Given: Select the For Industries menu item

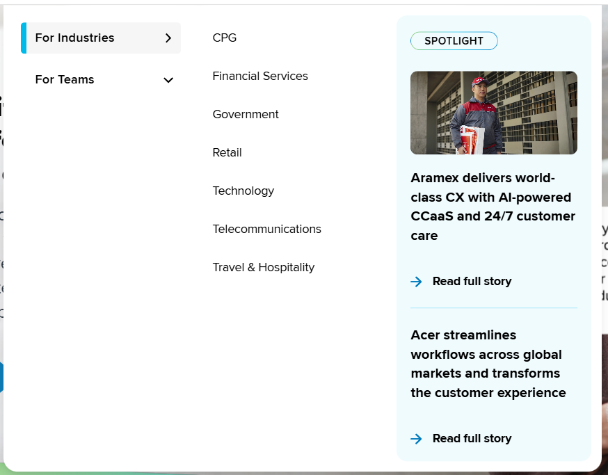Looking at the screenshot, I should click(75, 38).
